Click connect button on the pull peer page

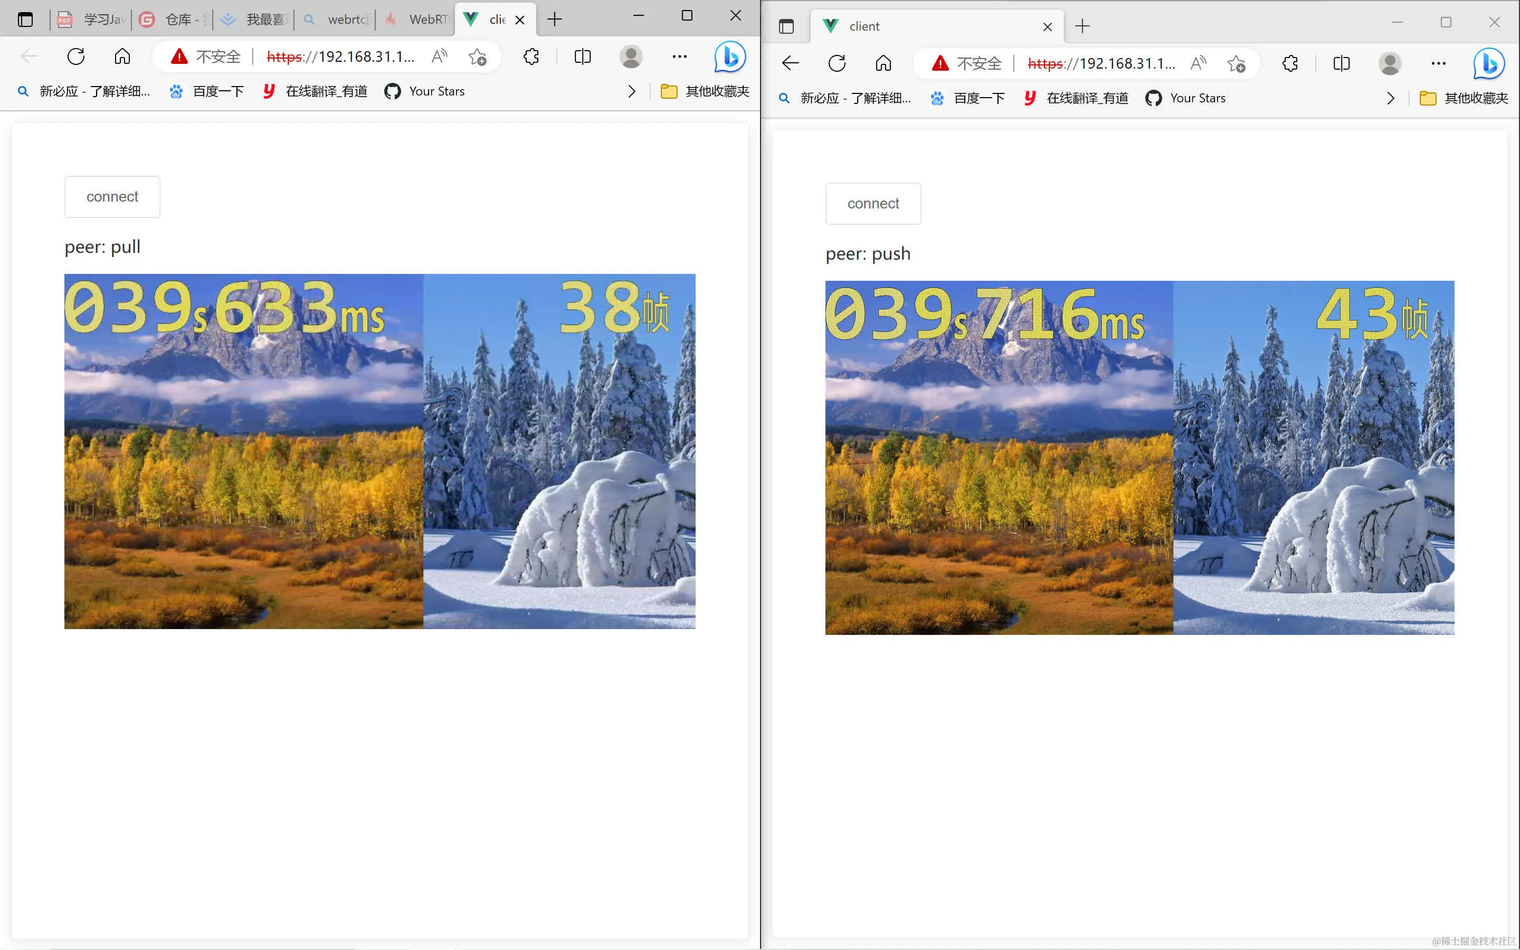coord(112,197)
